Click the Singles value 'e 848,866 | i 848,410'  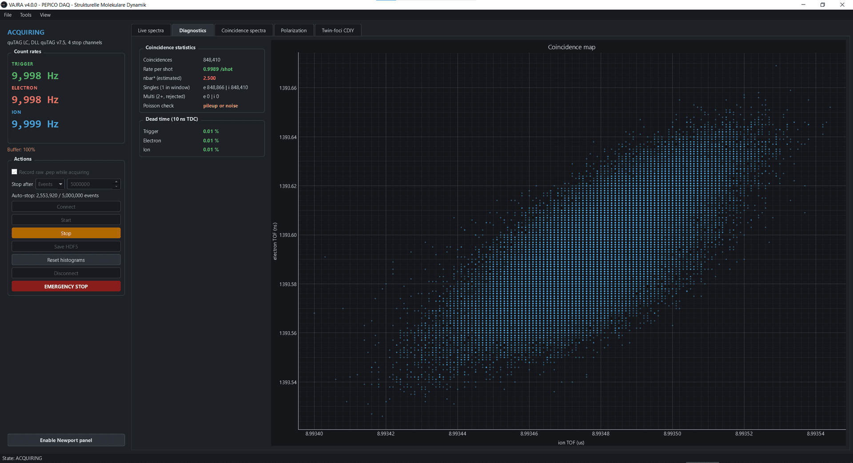click(x=226, y=87)
